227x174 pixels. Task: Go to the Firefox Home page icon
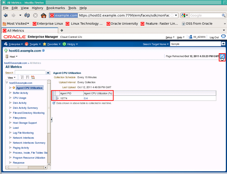coord(44,15)
